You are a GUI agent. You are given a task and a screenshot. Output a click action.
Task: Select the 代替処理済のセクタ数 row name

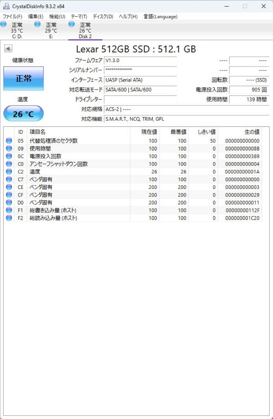54,140
